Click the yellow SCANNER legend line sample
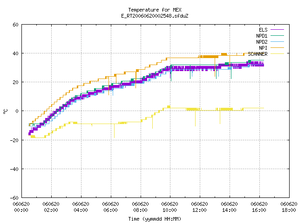 [277, 54]
